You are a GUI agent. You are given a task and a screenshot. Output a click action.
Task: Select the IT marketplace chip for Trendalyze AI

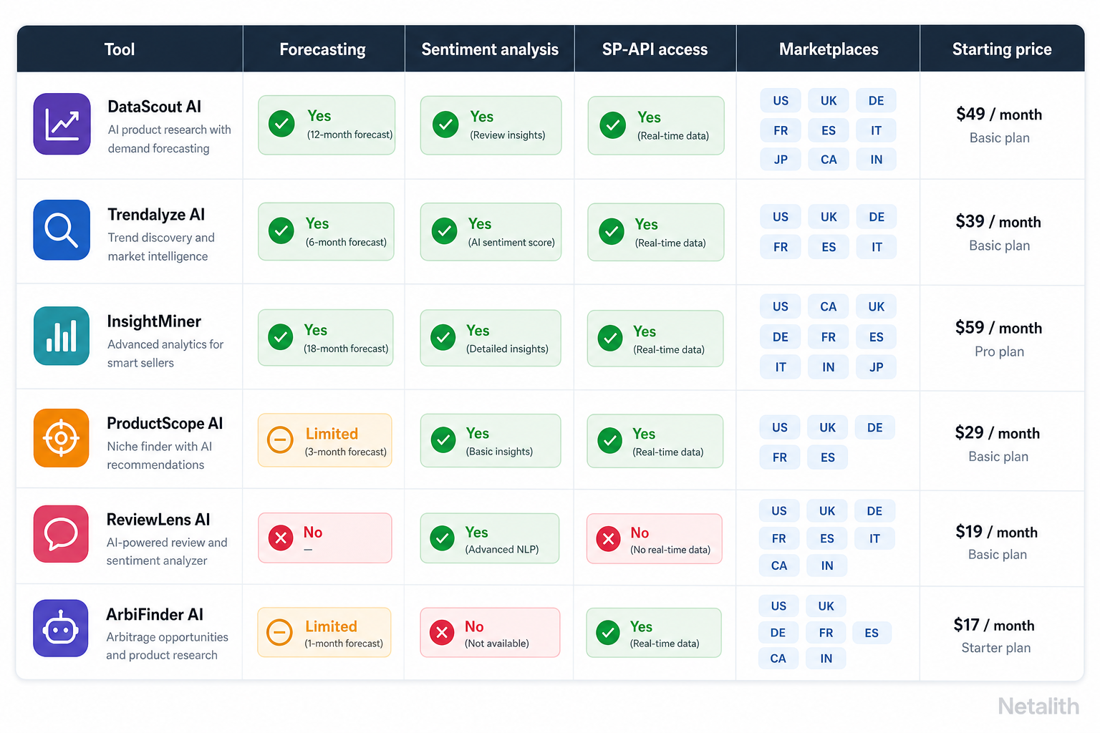click(877, 247)
